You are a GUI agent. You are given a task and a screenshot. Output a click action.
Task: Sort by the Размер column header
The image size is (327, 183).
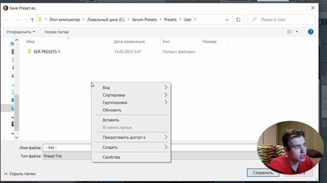click(x=209, y=42)
